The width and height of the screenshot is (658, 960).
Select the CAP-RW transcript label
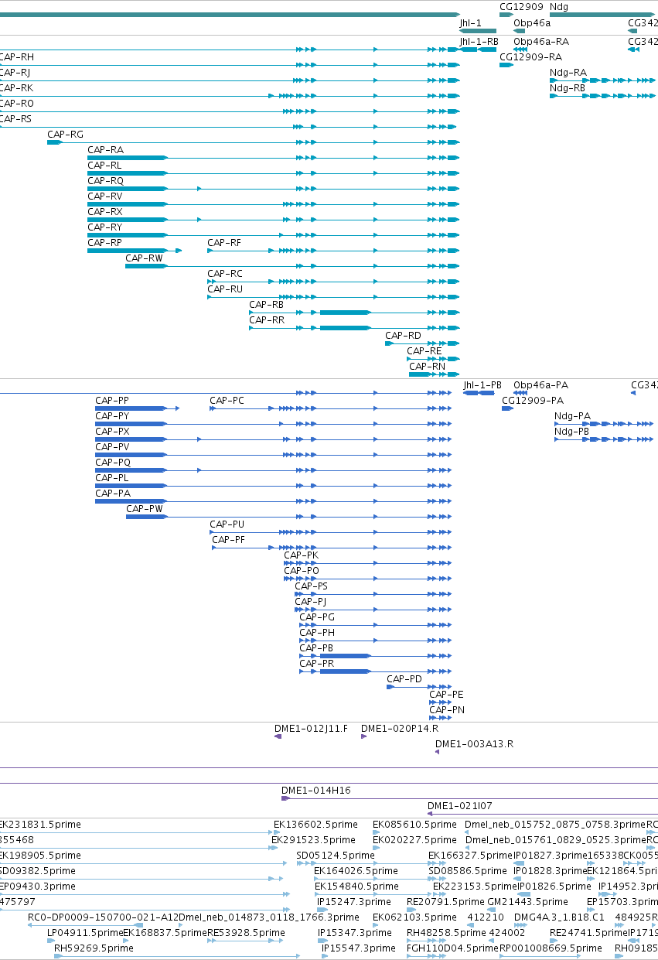[145, 258]
